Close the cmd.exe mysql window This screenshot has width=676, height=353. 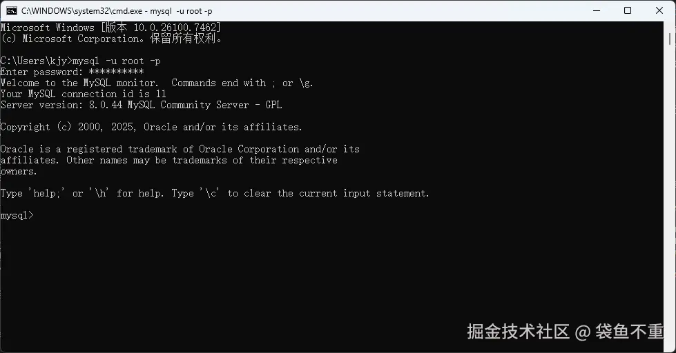[659, 11]
